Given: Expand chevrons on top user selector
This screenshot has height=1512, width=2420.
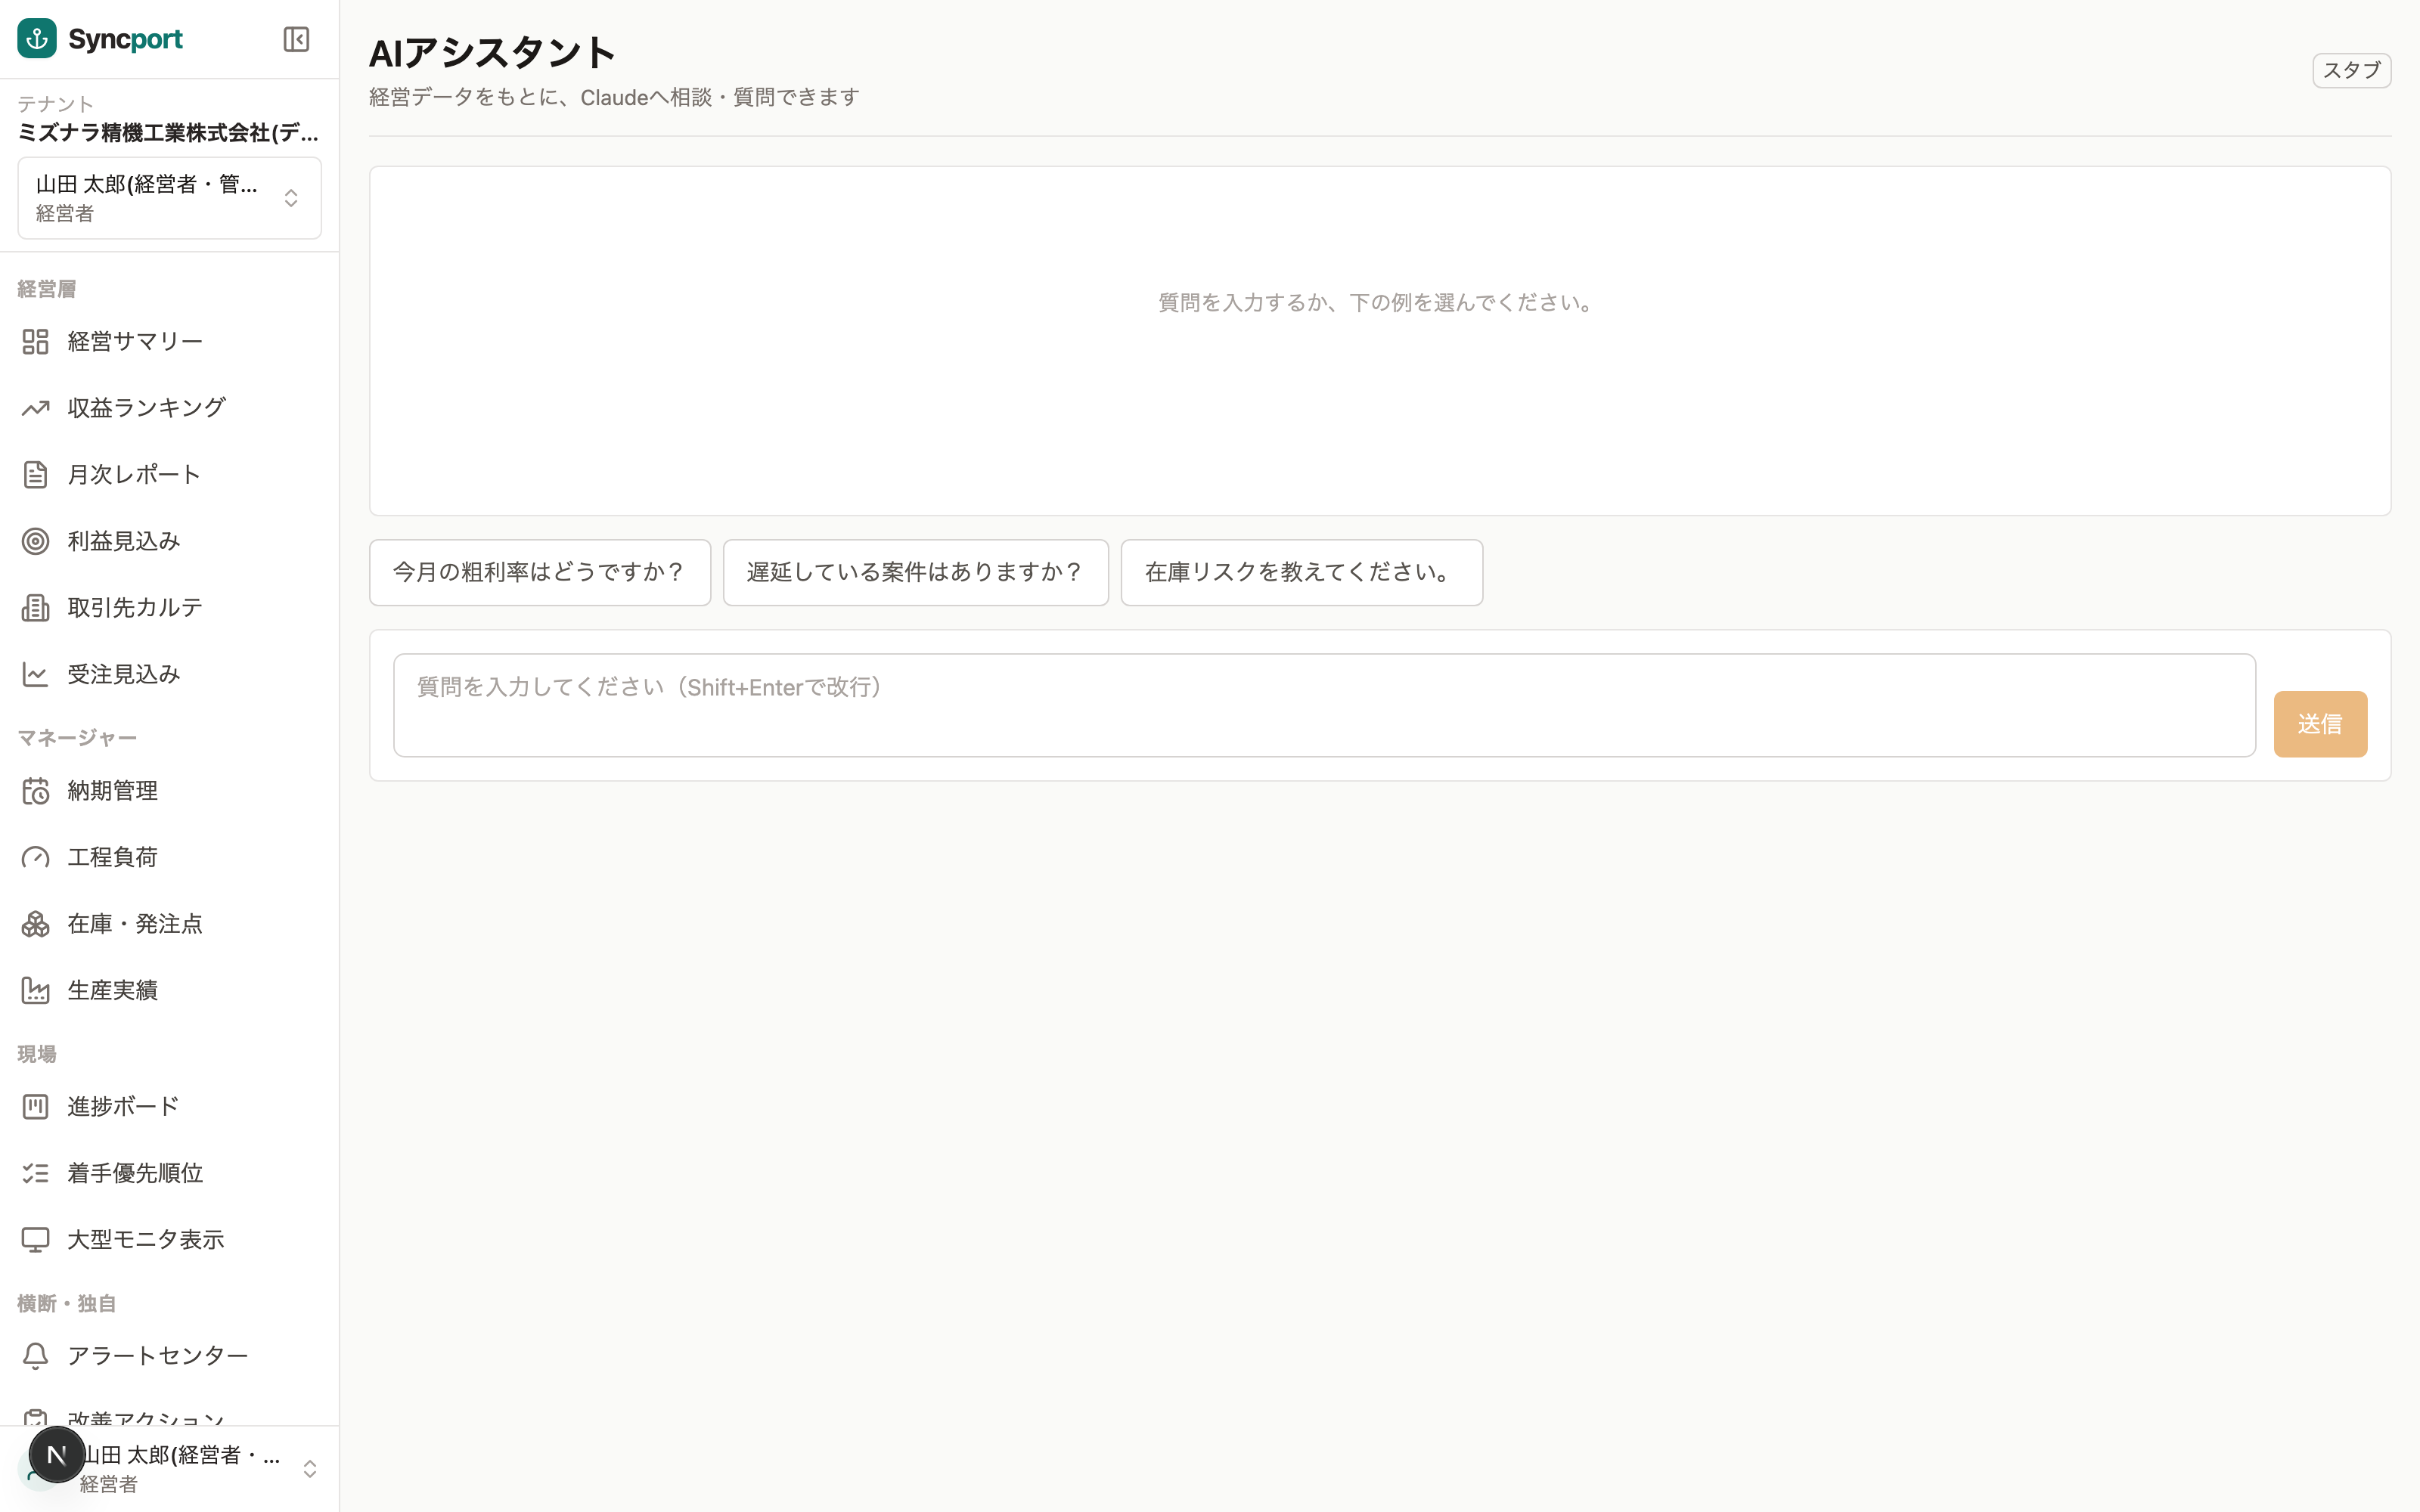Looking at the screenshot, I should pos(291,198).
